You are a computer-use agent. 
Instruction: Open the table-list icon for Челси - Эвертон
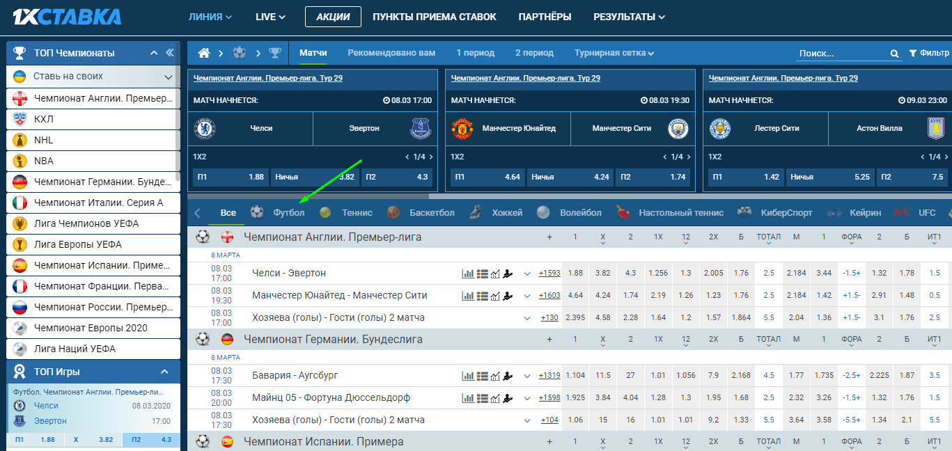click(483, 274)
